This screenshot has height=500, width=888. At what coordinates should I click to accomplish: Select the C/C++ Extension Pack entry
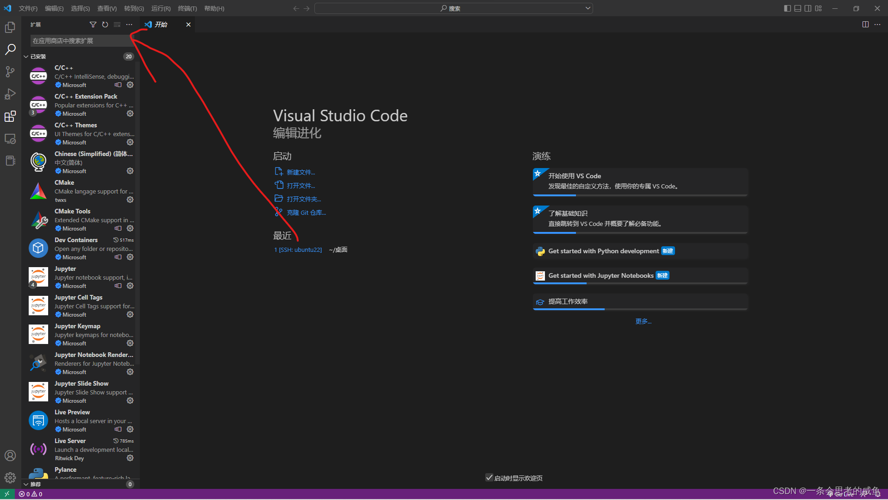81,105
